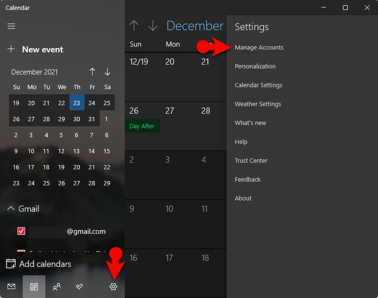This screenshot has height=298, width=378.
Task: Collapse the Gmail calendar section
Action: pos(10,208)
